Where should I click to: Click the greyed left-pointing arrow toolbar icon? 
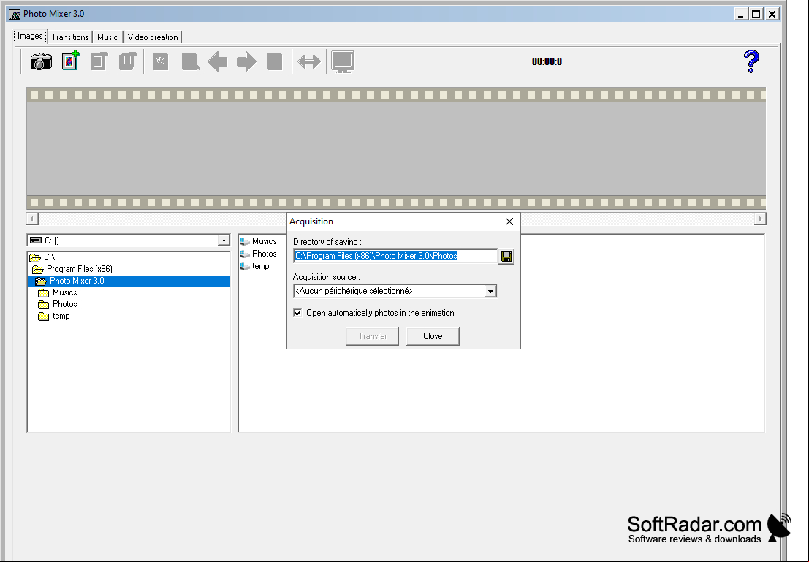[x=218, y=61]
